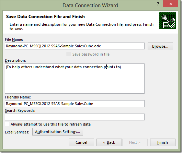
Task: Enable Always attempt to use this file option
Action: tap(7, 124)
